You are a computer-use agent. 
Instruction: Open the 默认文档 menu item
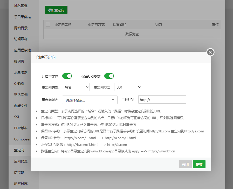coord(21,95)
